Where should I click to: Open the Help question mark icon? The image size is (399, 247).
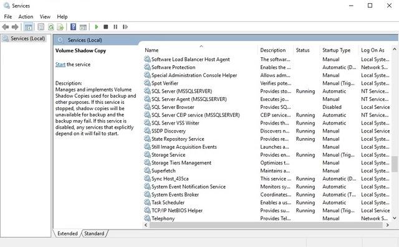tap(74, 27)
